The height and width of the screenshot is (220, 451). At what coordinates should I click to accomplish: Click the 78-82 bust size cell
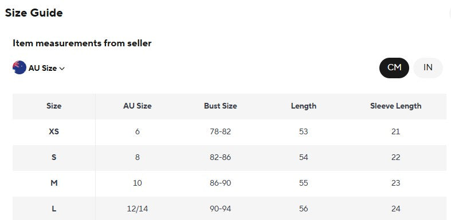coord(220,131)
